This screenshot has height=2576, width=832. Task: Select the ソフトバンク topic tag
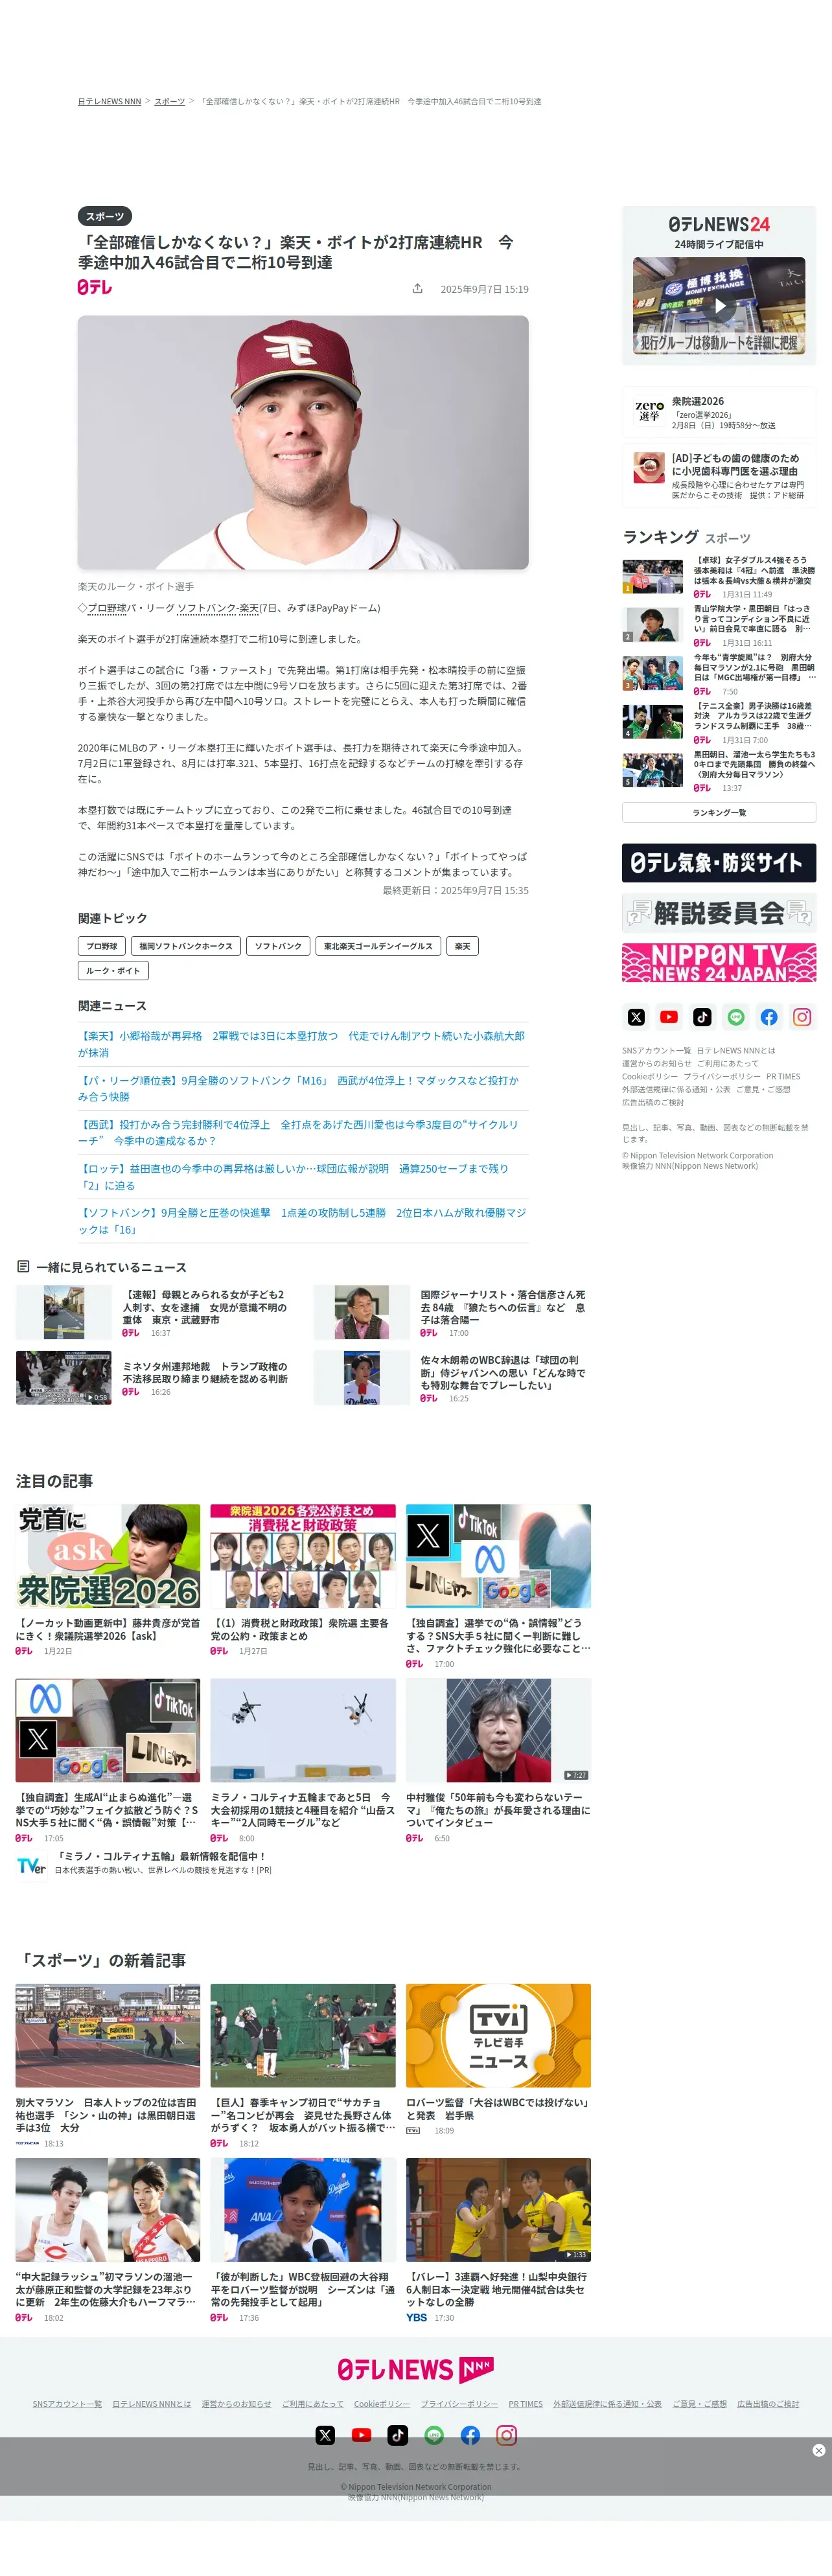(x=278, y=946)
